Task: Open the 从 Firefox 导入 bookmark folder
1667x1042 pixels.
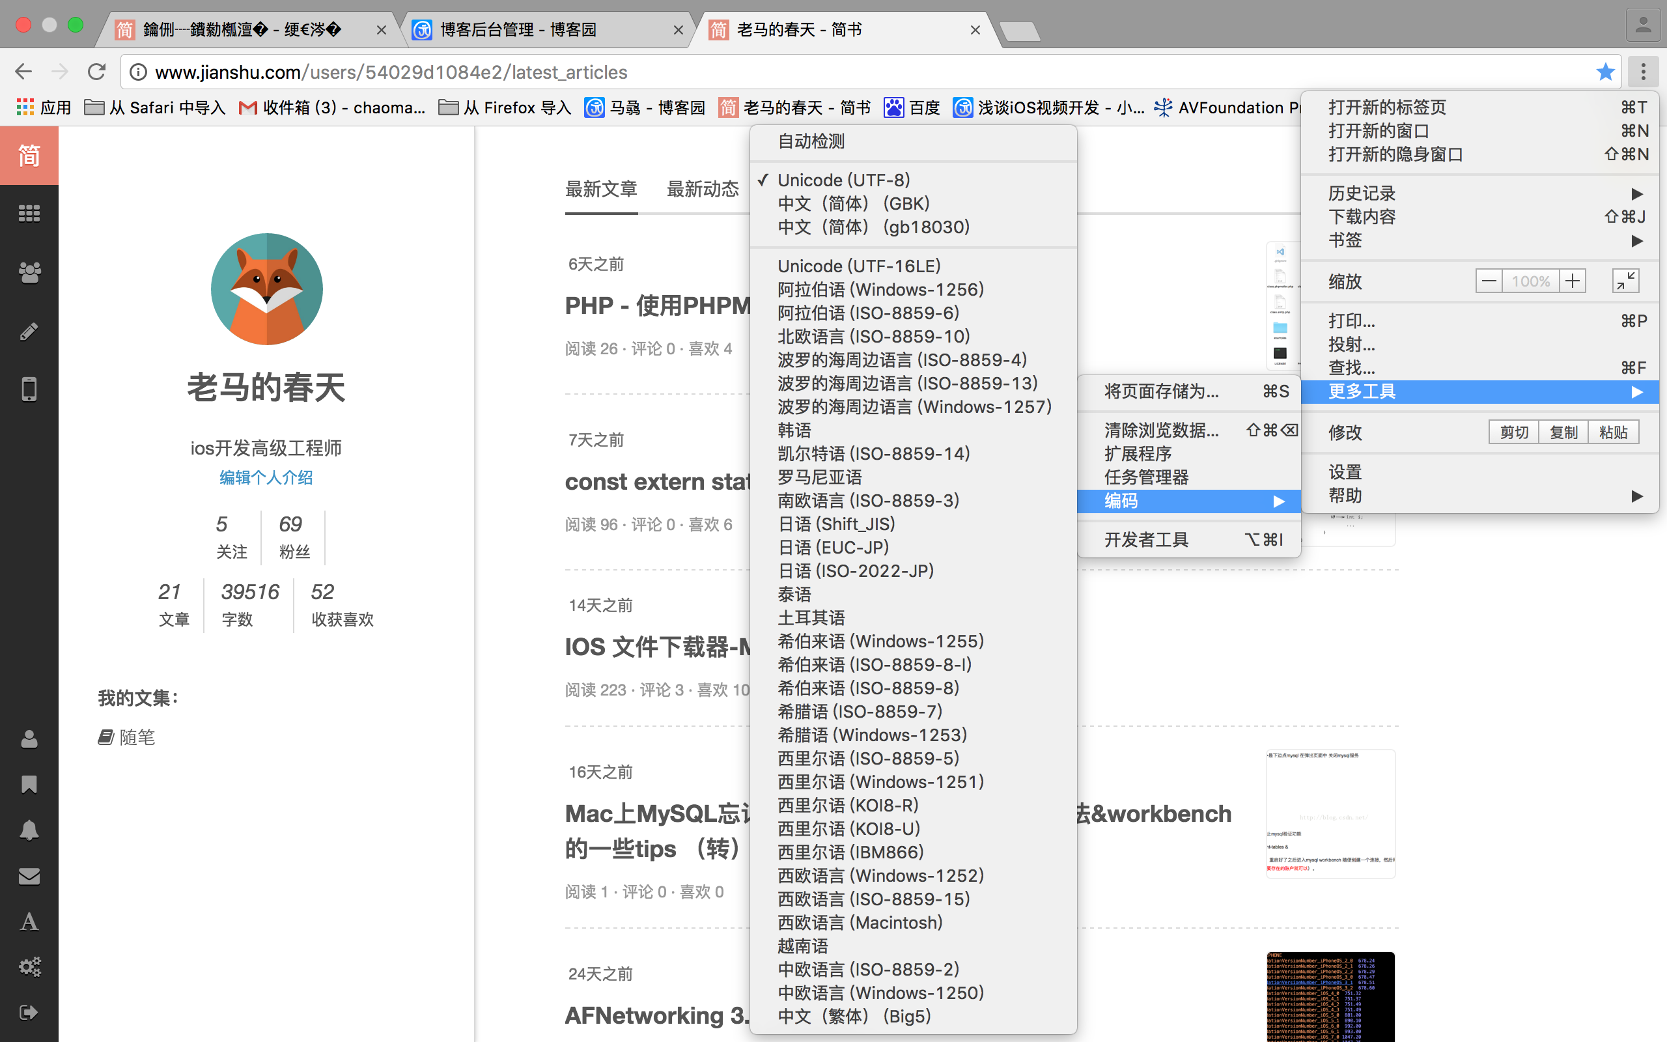Action: point(505,107)
